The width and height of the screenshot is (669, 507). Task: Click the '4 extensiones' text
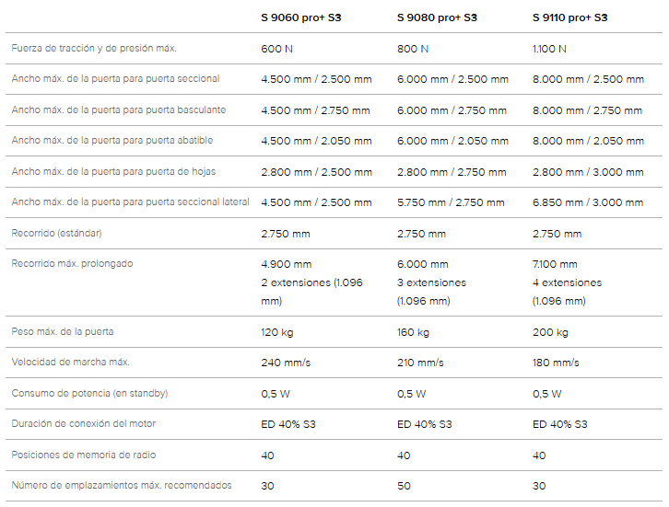[567, 282]
